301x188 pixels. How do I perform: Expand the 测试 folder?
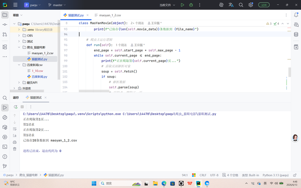click(x=19, y=41)
